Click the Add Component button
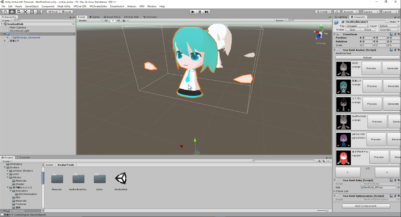This screenshot has width=401, height=217. tap(366, 206)
